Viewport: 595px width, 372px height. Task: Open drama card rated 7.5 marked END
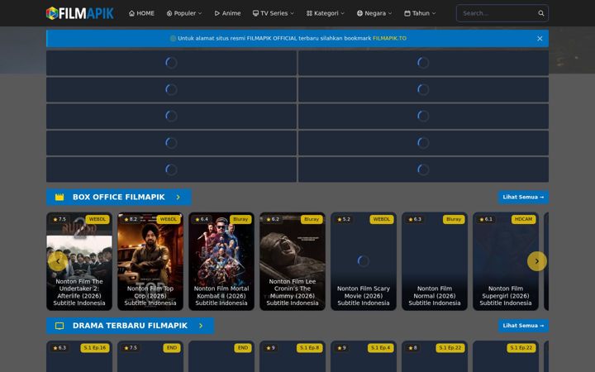[150, 356]
